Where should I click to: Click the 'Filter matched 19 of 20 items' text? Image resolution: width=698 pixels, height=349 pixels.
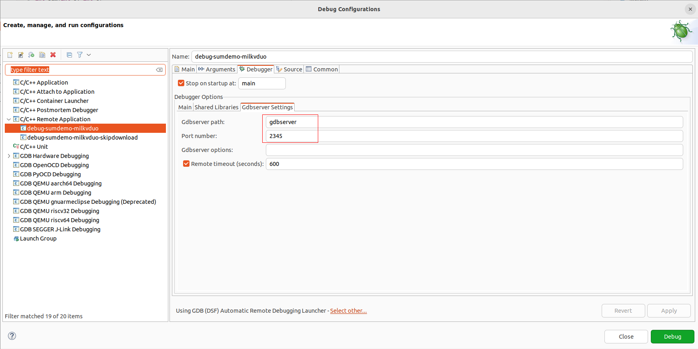tap(44, 316)
